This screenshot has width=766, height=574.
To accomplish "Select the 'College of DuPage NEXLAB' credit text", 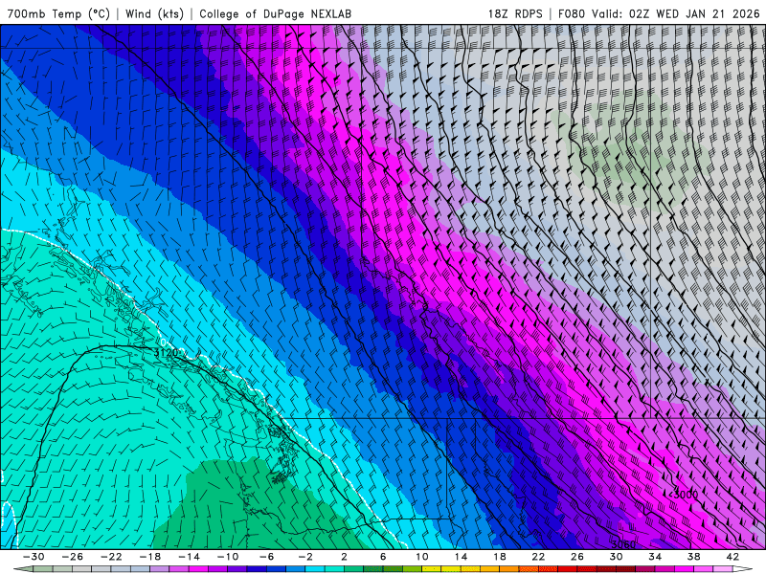I will click(x=275, y=13).
